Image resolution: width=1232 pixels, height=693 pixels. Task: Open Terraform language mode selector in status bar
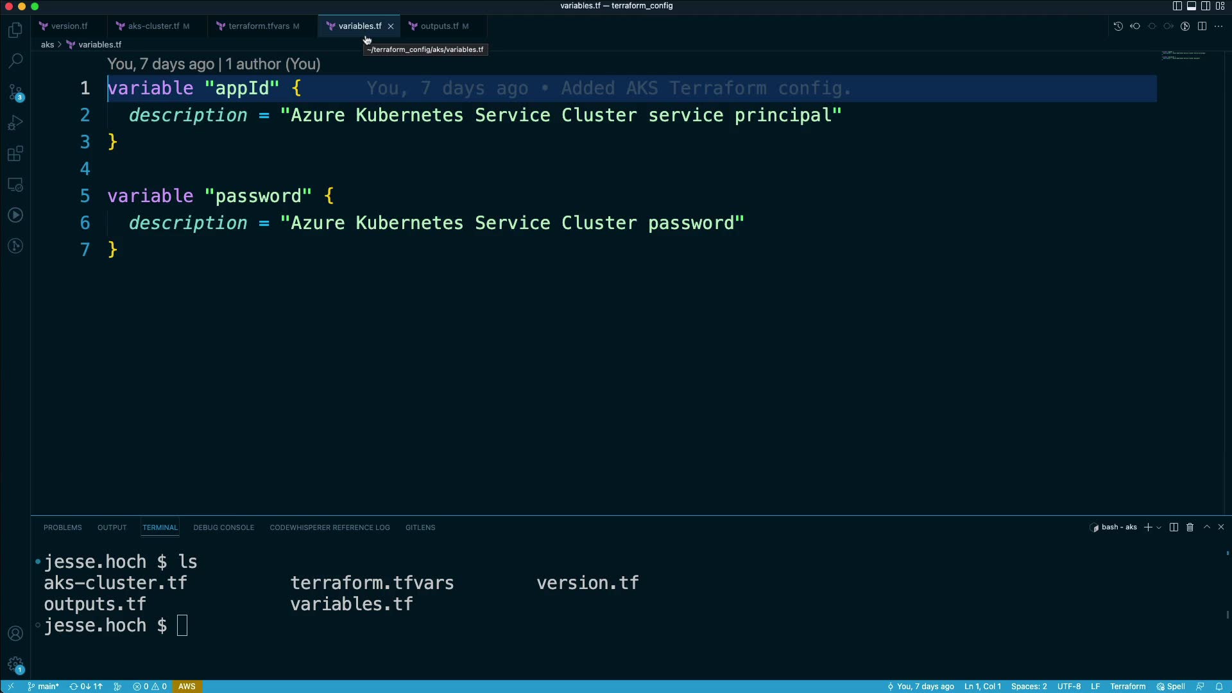tap(1127, 687)
